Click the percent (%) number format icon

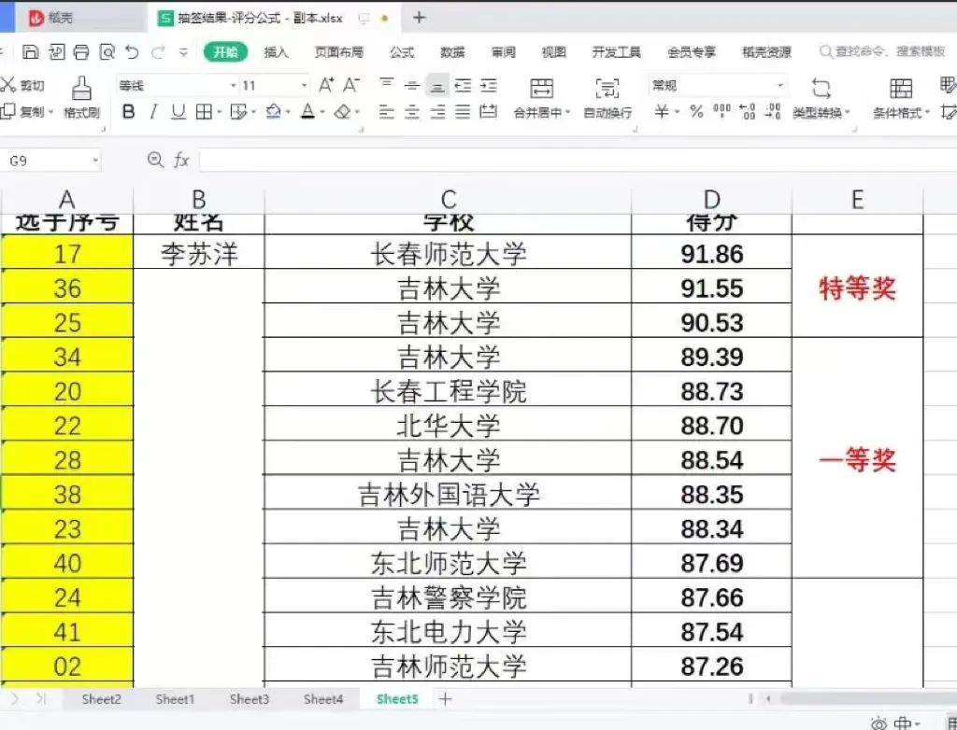click(694, 109)
